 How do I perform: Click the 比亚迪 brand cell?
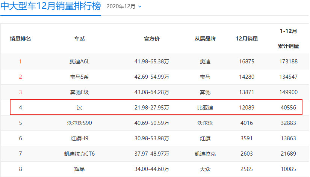click(205, 108)
